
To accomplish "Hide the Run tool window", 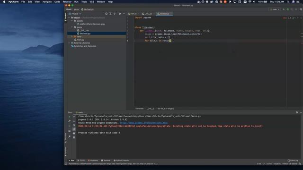I will [x=301, y=112].
